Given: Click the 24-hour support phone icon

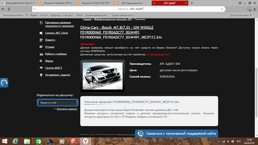Looking at the screenshot, I should tap(141, 133).
